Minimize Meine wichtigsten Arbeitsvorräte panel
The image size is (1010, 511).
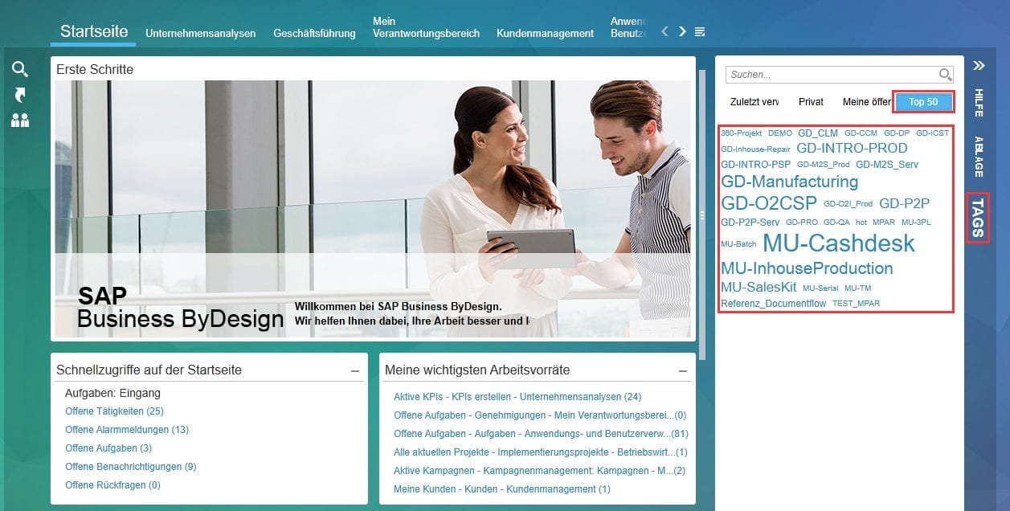tap(683, 371)
